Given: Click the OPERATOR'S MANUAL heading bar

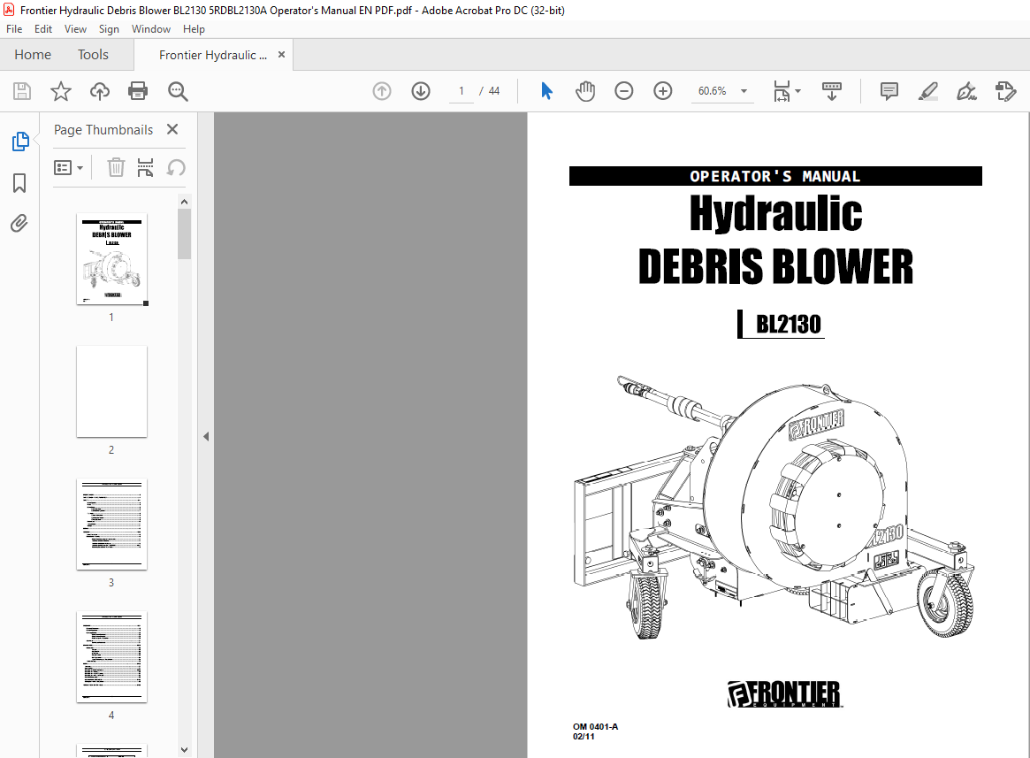Looking at the screenshot, I should tap(775, 176).
